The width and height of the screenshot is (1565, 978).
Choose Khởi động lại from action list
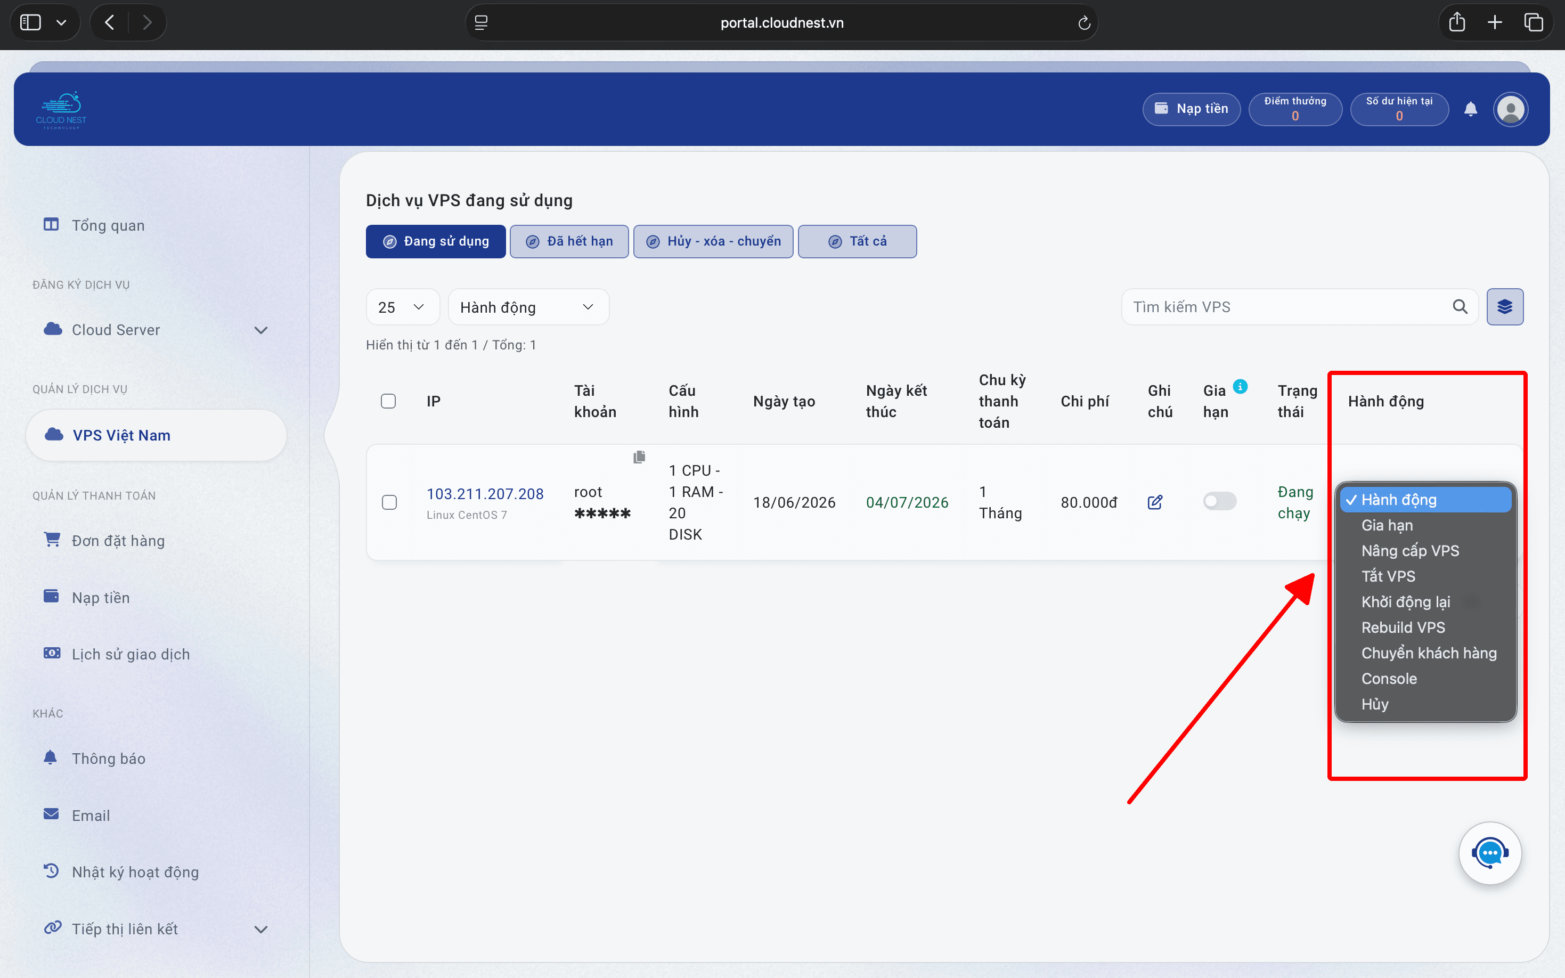tap(1426, 601)
